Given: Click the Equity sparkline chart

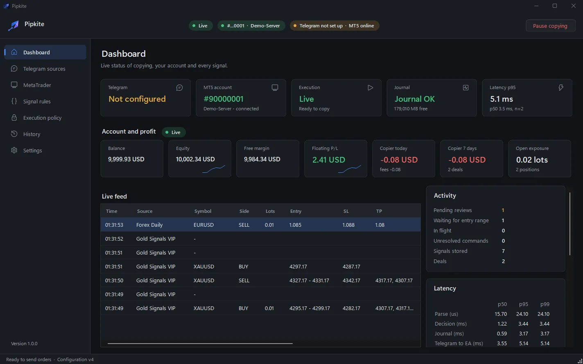Looking at the screenshot, I should point(214,169).
